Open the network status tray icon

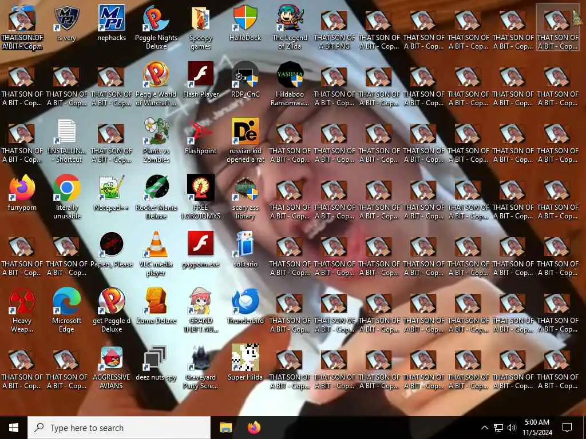click(x=498, y=428)
